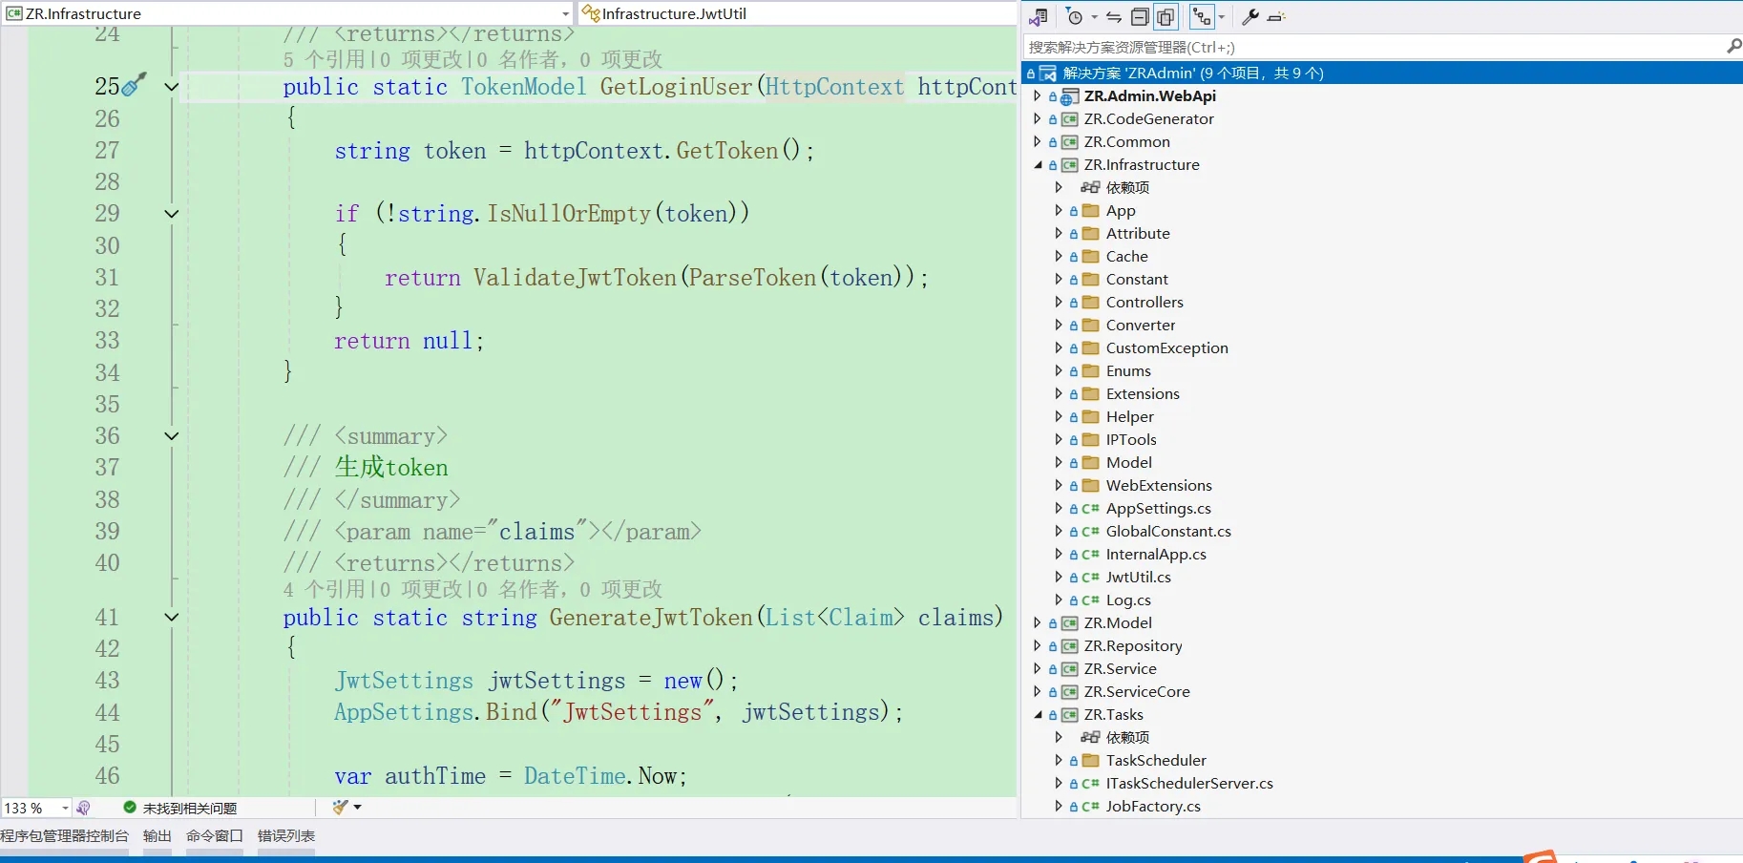Open Properties via the wrench icon
The image size is (1743, 863).
pos(1250,16)
